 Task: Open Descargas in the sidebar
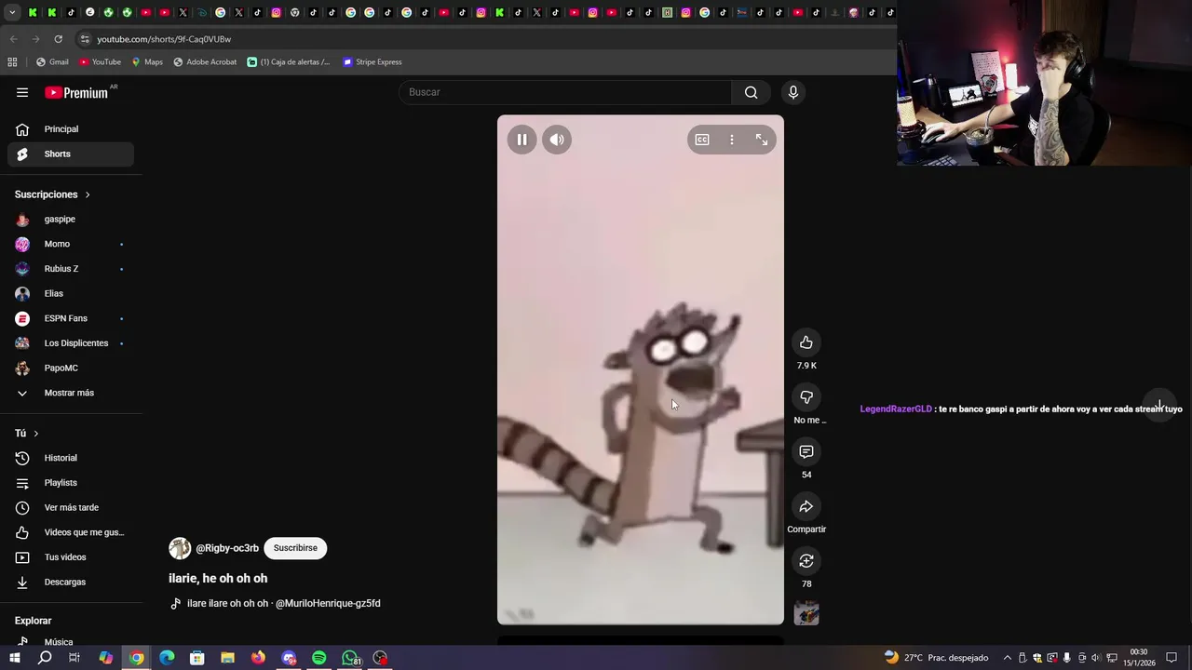71,583
